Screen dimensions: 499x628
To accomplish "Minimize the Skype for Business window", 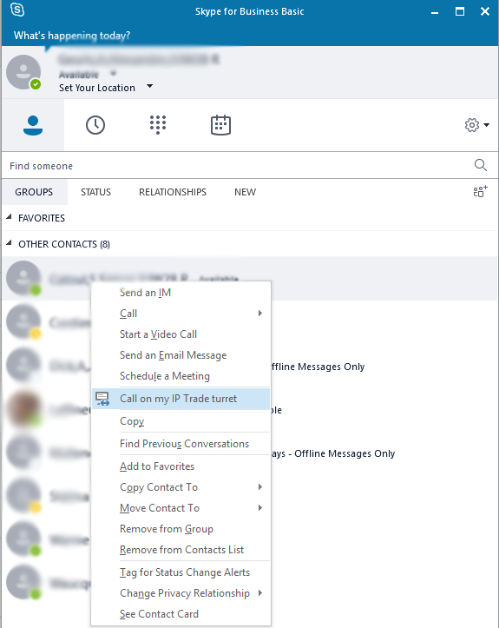I will coord(435,11).
